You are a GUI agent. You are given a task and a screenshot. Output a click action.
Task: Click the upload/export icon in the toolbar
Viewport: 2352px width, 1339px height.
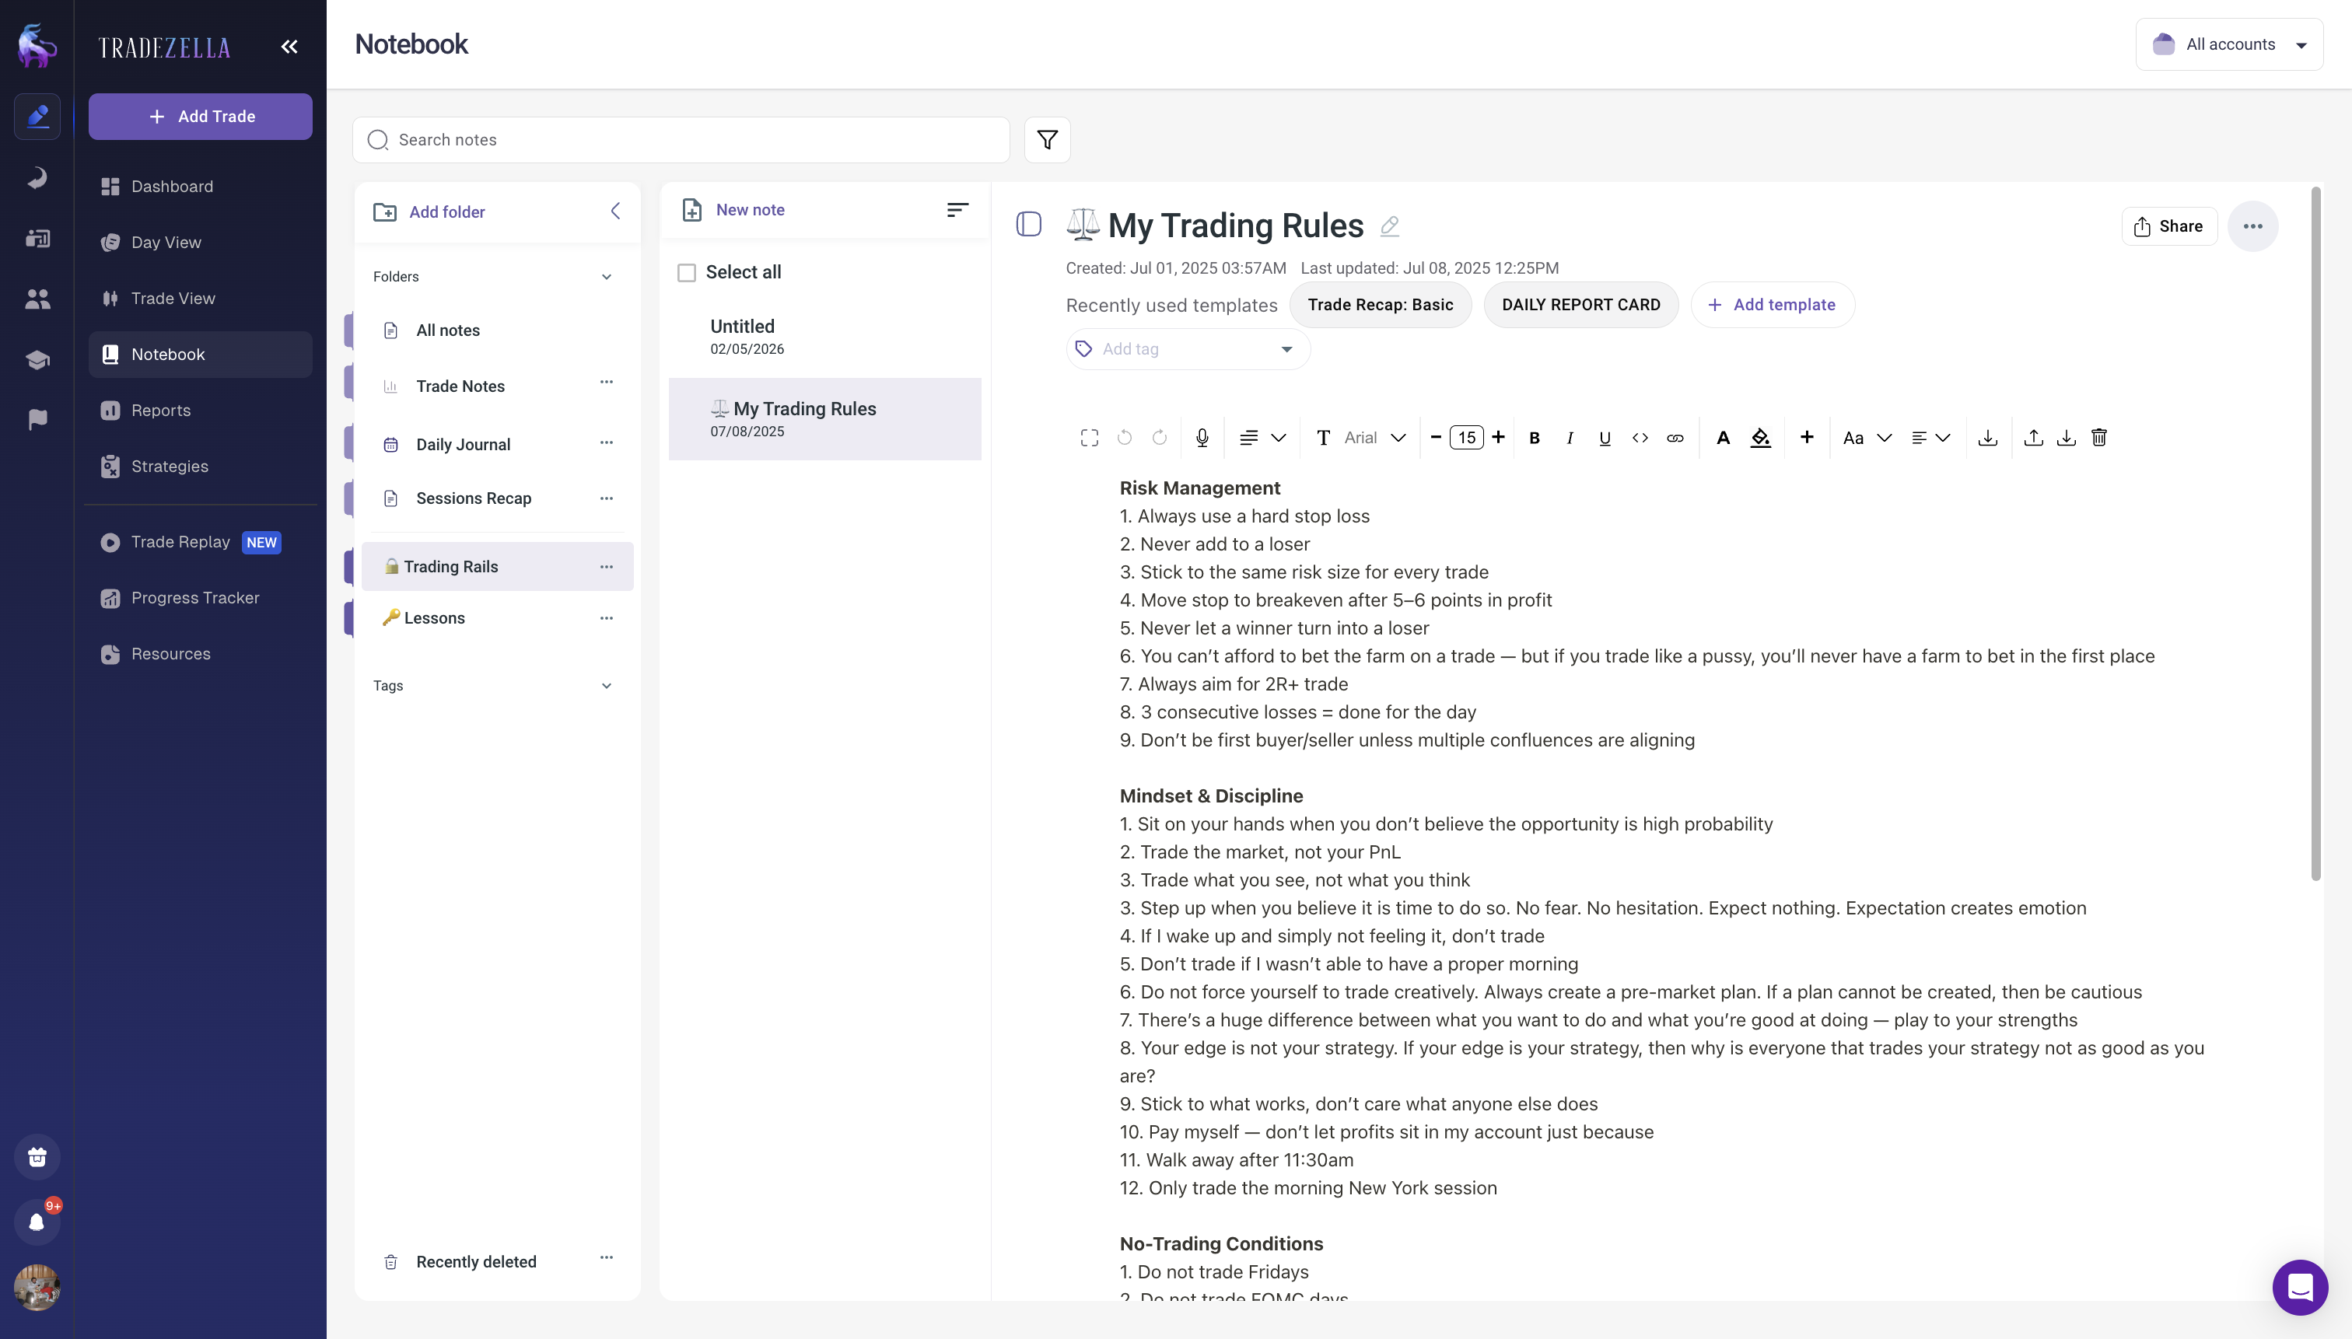2033,438
